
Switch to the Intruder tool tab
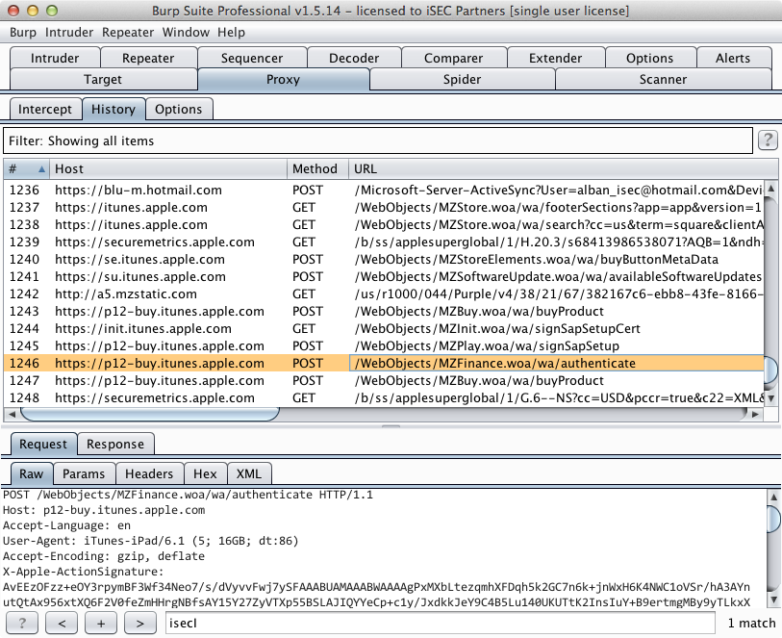tap(55, 58)
